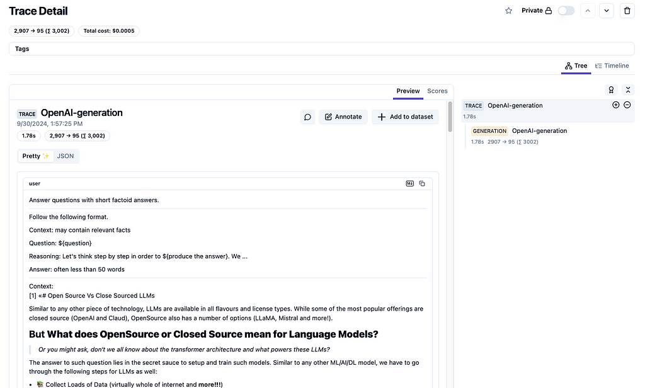Expand all nodes with plus circle icon
Image resolution: width=645 pixels, height=388 pixels.
(x=616, y=105)
